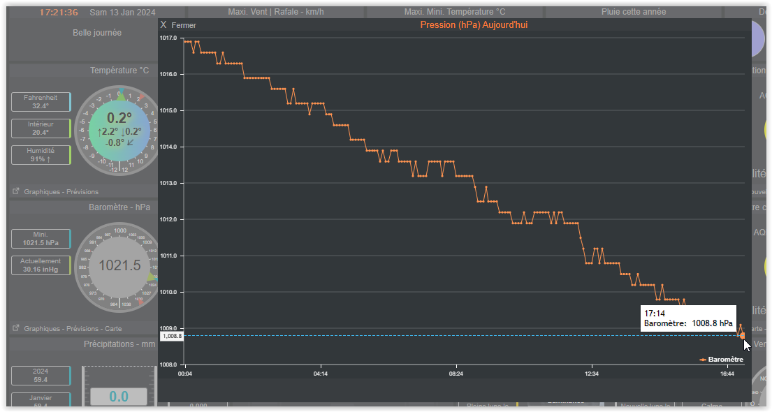
Task: Click the 1017.0 y-axis label
Action: click(x=168, y=38)
